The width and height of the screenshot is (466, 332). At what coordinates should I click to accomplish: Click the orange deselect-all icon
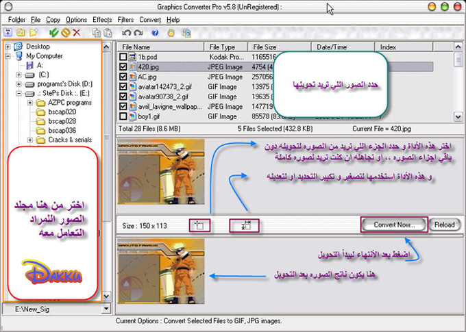66,32
